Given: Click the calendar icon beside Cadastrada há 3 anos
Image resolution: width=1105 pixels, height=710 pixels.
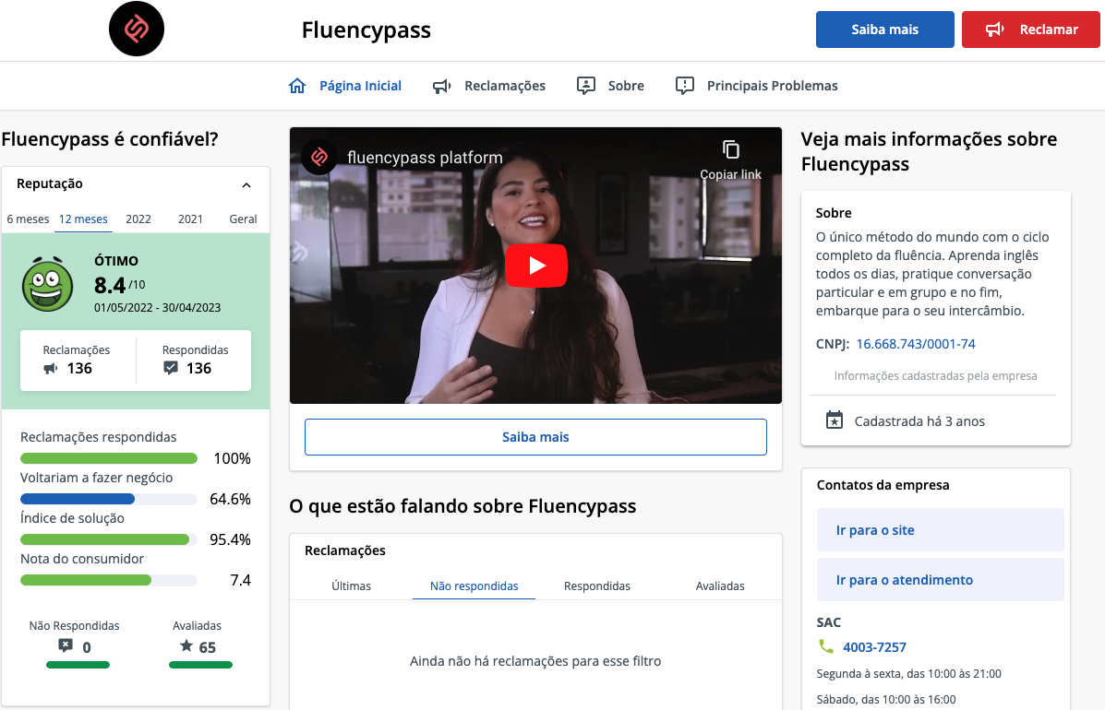Looking at the screenshot, I should pos(835,420).
